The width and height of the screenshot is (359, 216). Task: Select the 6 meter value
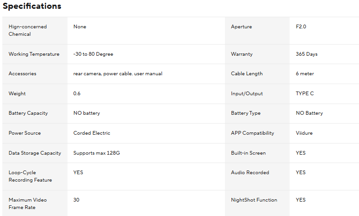pyautogui.click(x=305, y=74)
